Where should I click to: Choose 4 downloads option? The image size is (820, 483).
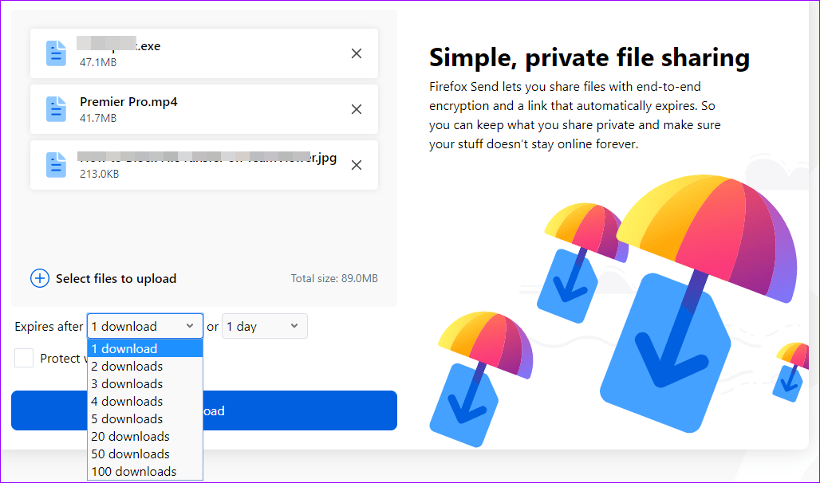(145, 402)
